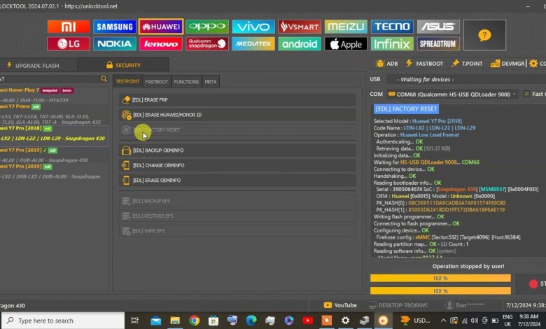Image resolution: width=546 pixels, height=329 pixels.
Task: Select the Huawei brand logo
Action: [x=161, y=27]
